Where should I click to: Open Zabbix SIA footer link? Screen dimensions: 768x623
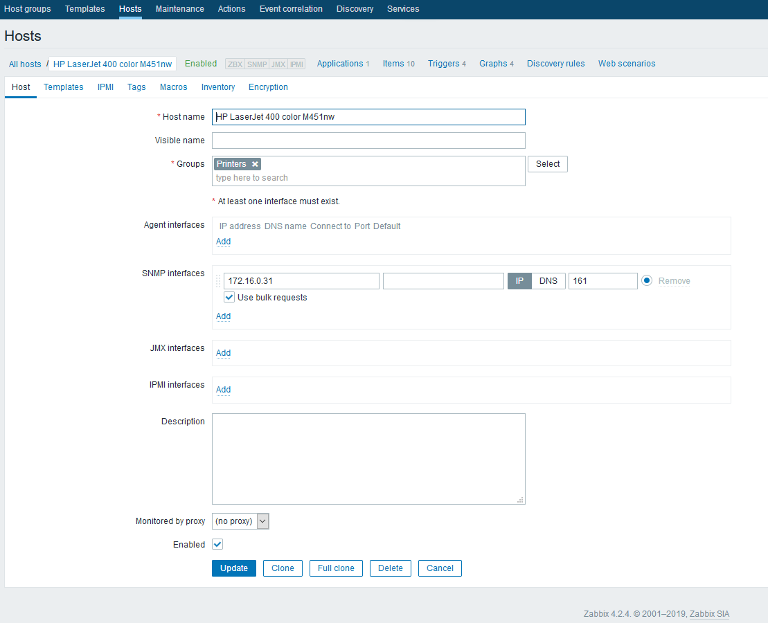(x=709, y=614)
